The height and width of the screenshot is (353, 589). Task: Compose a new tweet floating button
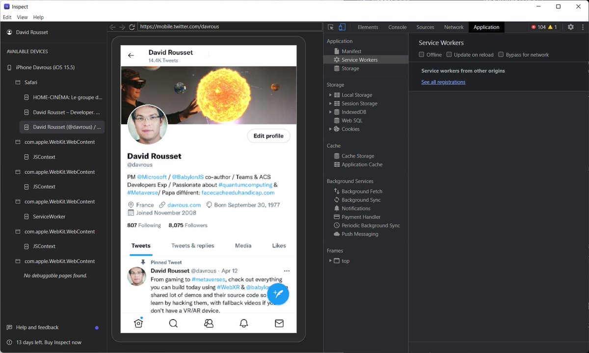[278, 294]
